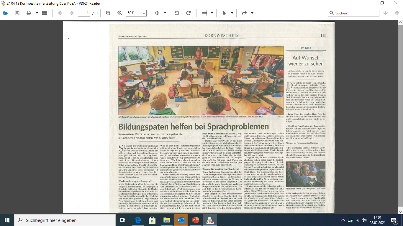This screenshot has height=226, width=403.
Task: Open PowerPoint from the Windows taskbar
Action: coord(195,220)
